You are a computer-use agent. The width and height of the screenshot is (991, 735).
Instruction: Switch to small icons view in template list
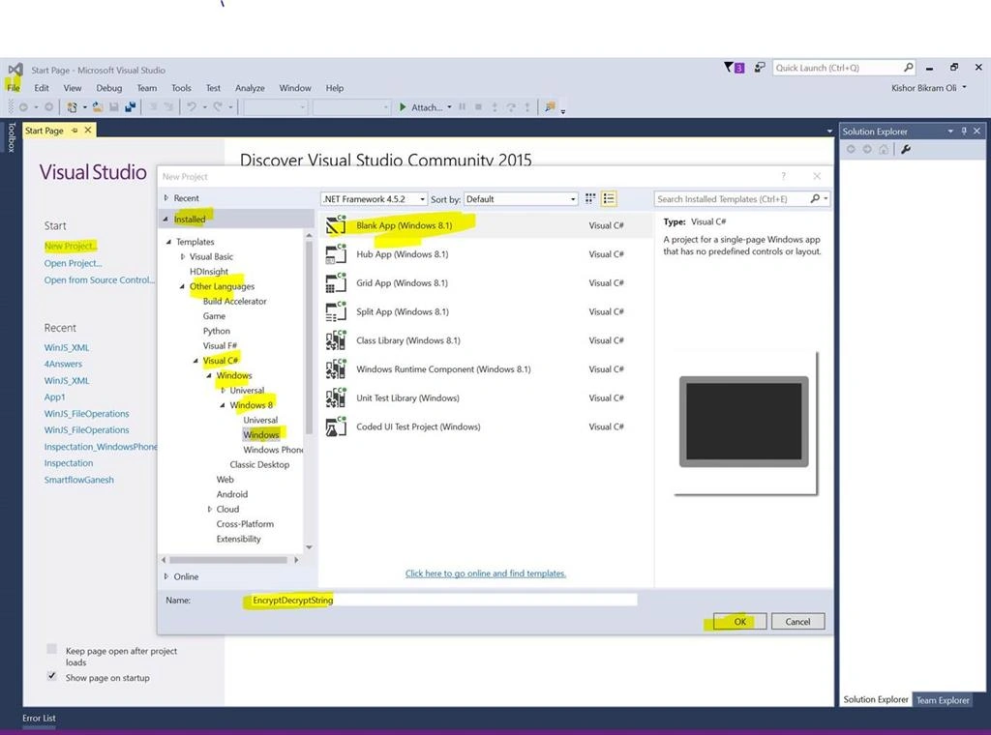[590, 199]
